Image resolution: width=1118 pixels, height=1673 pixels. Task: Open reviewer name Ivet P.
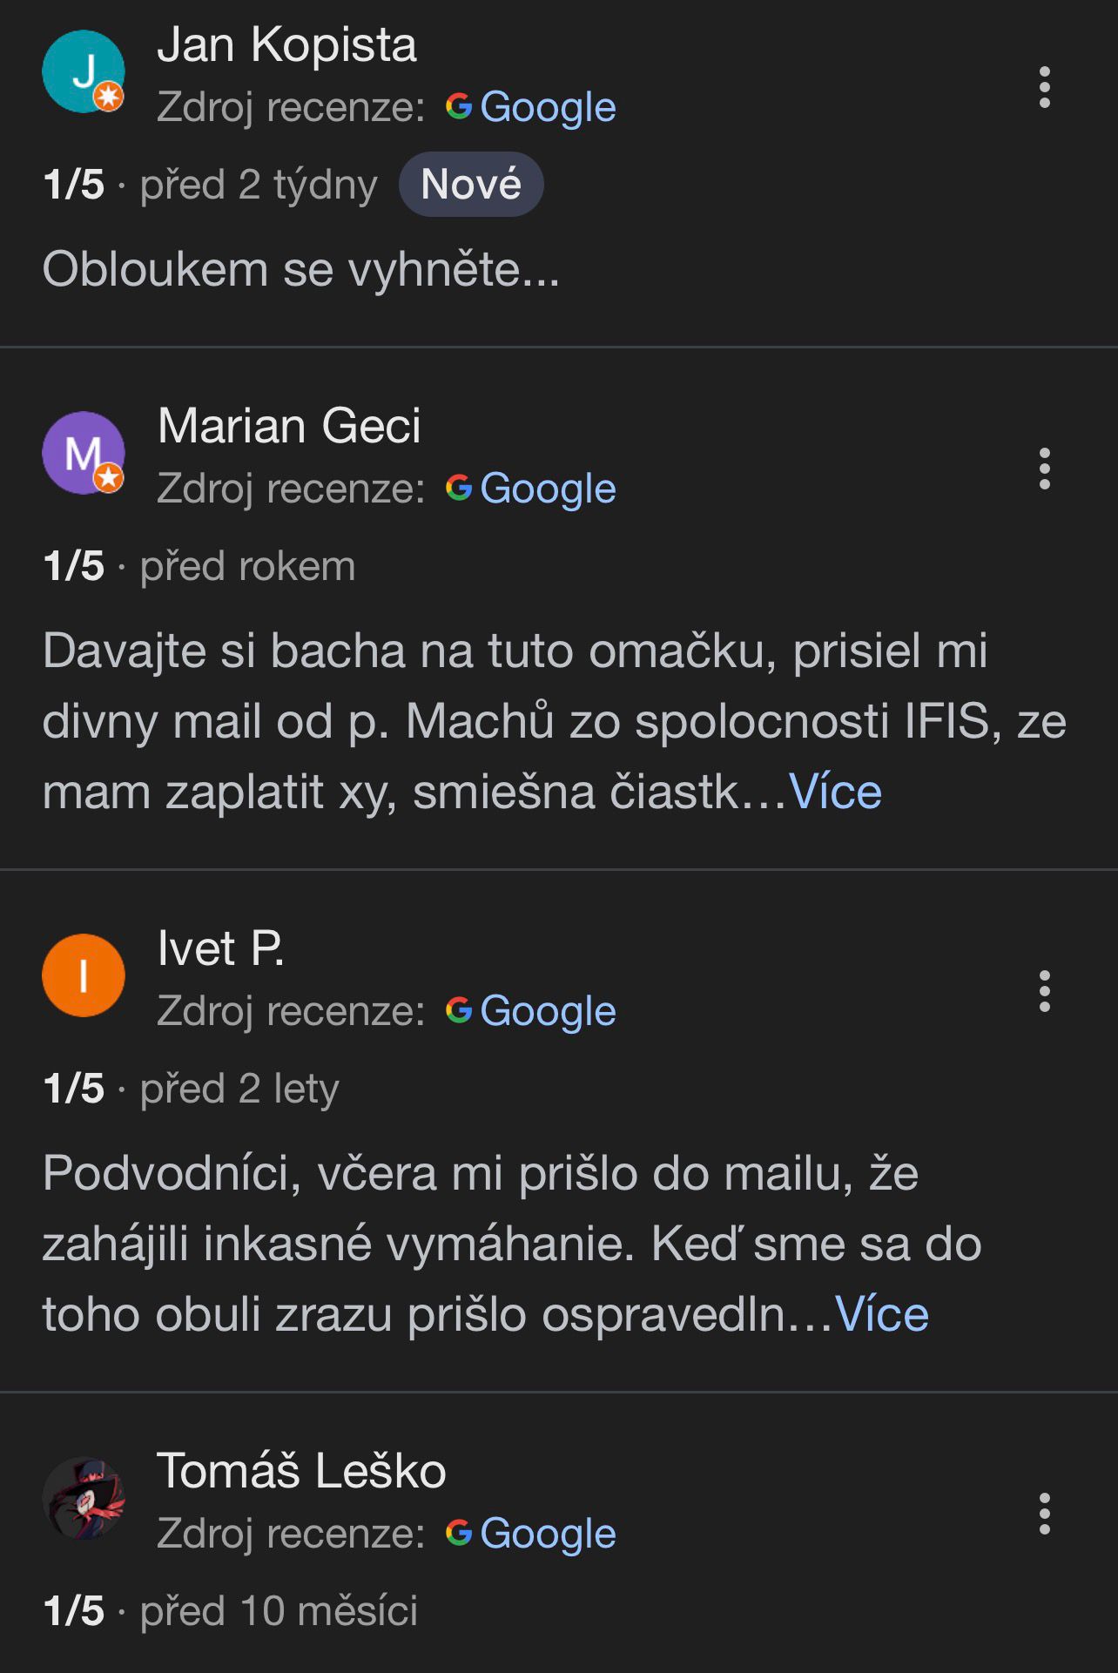[220, 948]
